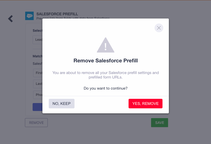Click the warning triangle icon
211x144 pixels.
[x=105, y=45]
